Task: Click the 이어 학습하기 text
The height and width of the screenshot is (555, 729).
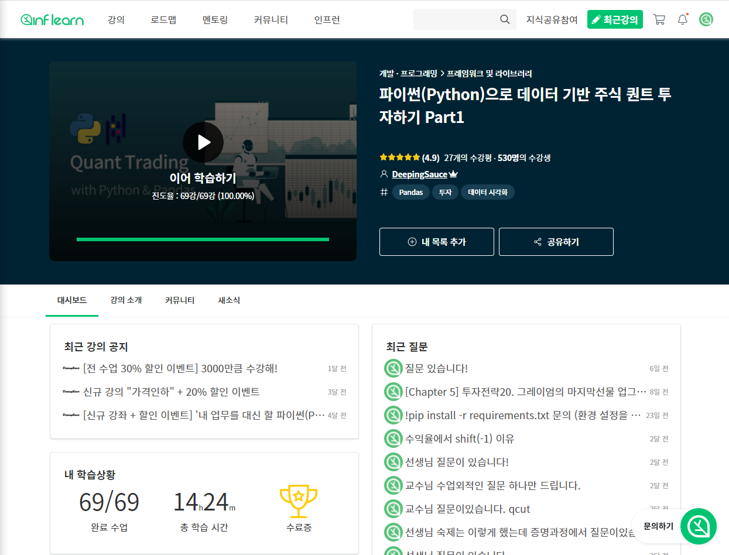Action: pos(203,178)
